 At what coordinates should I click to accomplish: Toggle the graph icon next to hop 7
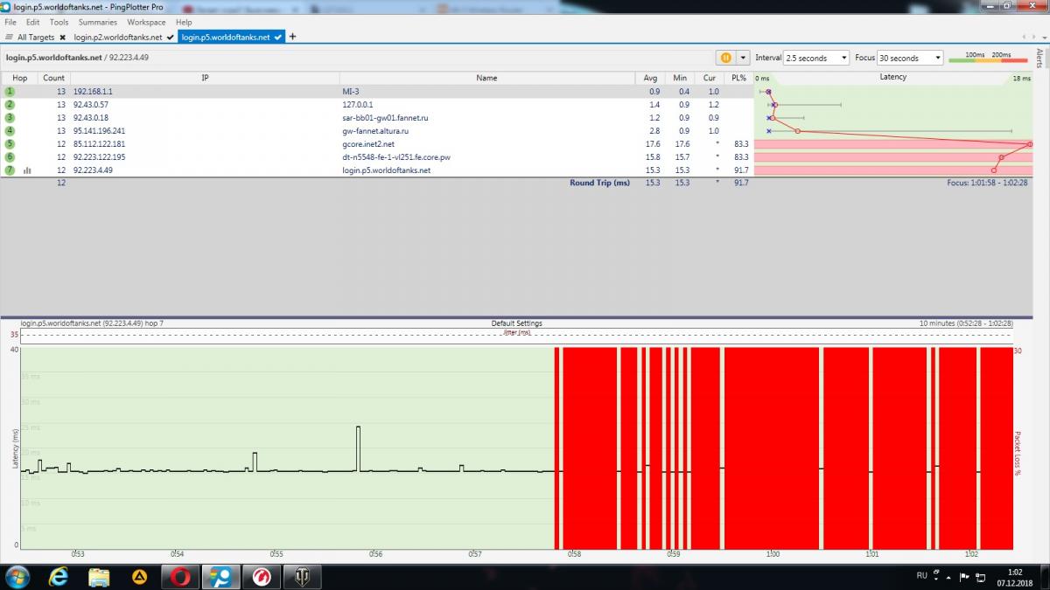[x=27, y=170]
